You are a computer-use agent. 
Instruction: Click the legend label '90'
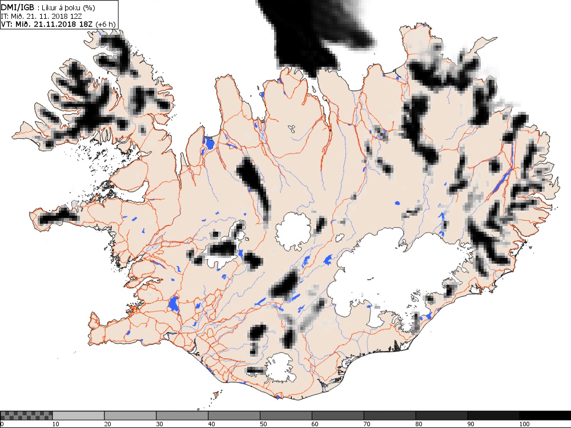pos(471,424)
